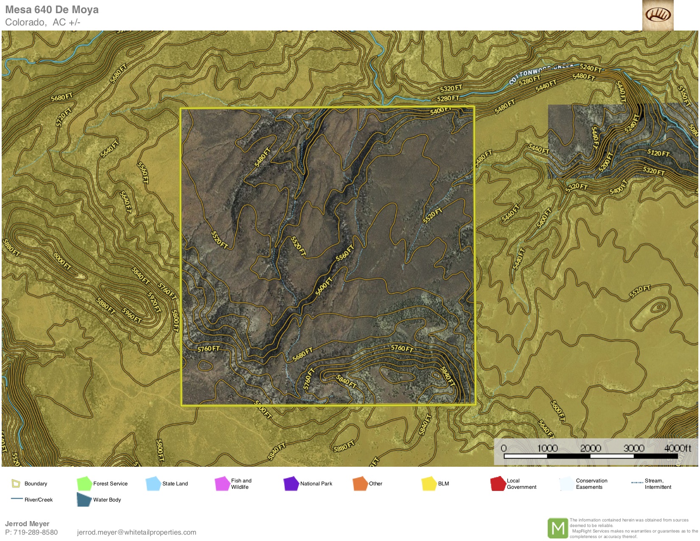Image resolution: width=700 pixels, height=541 pixels.
Task: Click the River/Creek line symbol
Action: click(17, 499)
